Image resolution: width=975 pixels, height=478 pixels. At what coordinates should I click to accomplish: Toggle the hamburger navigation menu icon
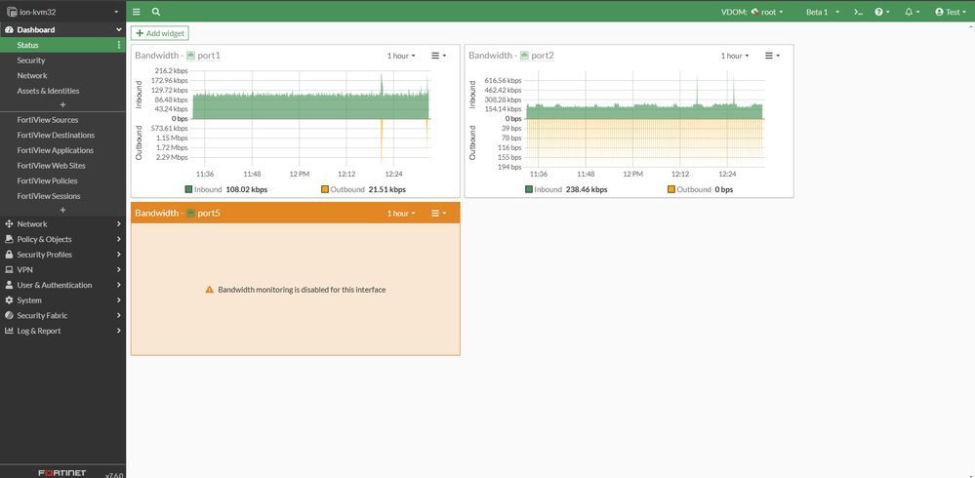(x=137, y=12)
